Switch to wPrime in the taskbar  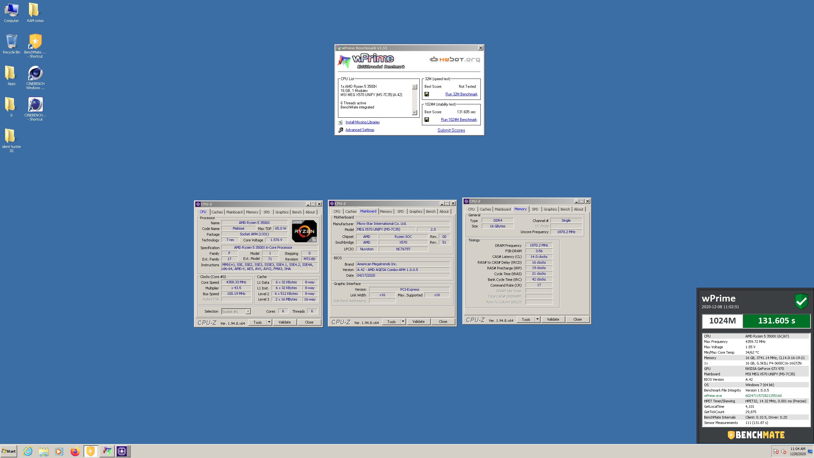107,451
